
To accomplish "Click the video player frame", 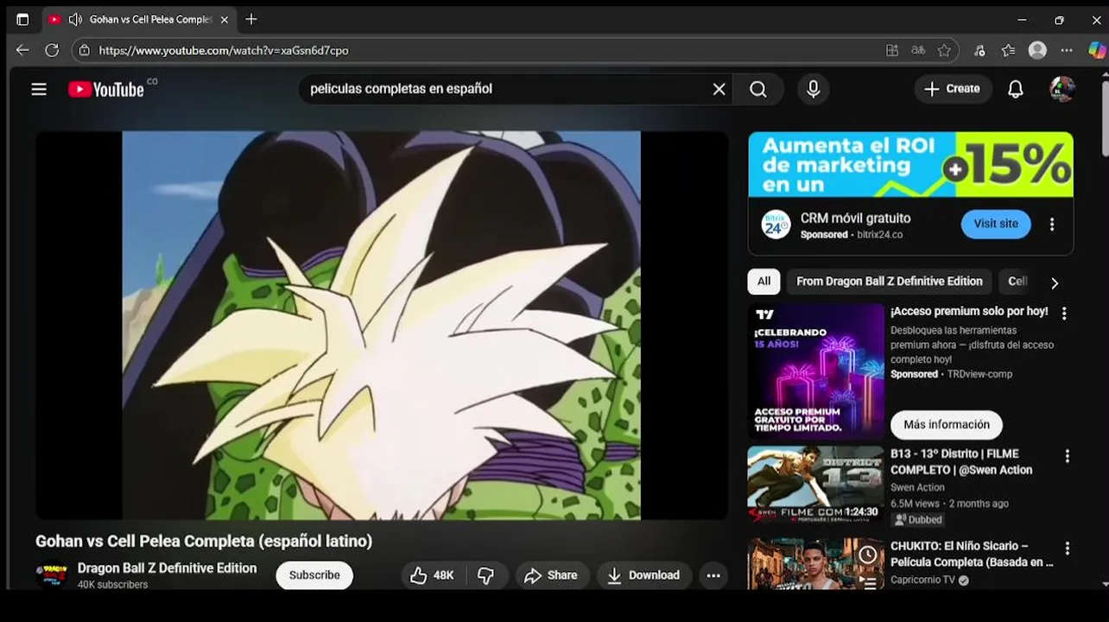I will click(x=382, y=326).
